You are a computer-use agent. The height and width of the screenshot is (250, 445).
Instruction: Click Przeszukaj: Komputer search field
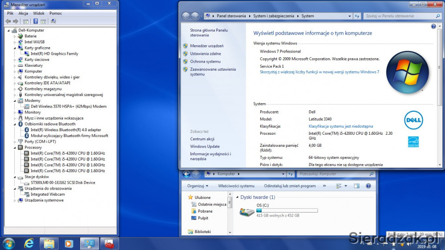(x=336, y=174)
